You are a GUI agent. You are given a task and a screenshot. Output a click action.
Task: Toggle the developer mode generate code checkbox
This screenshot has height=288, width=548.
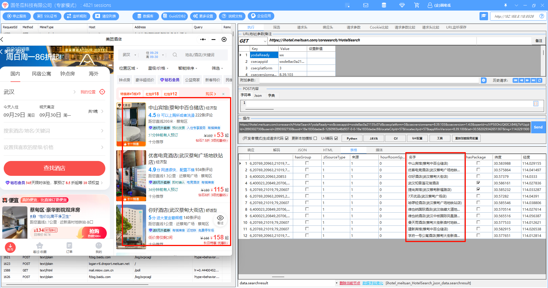coord(287,138)
